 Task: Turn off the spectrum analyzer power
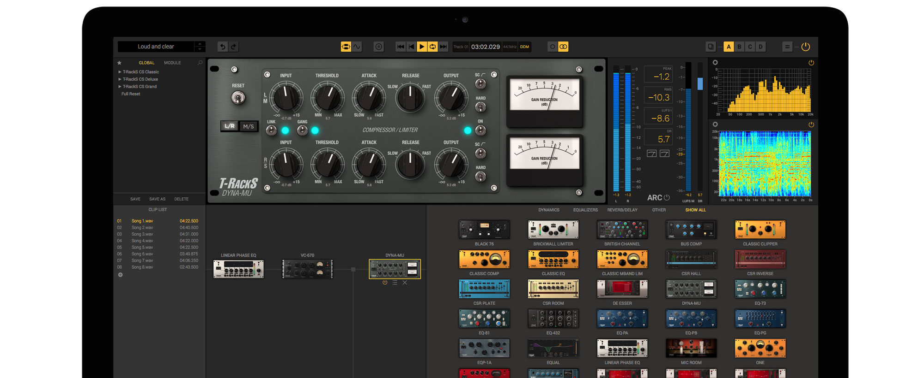811,62
